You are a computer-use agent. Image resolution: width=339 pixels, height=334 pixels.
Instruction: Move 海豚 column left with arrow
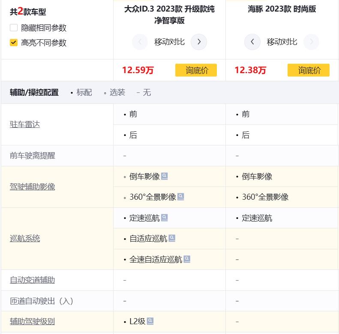252,42
